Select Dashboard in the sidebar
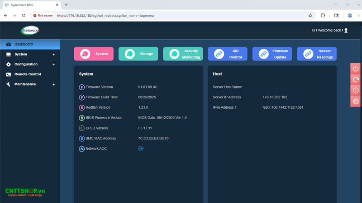The width and height of the screenshot is (362, 203). 24,44
